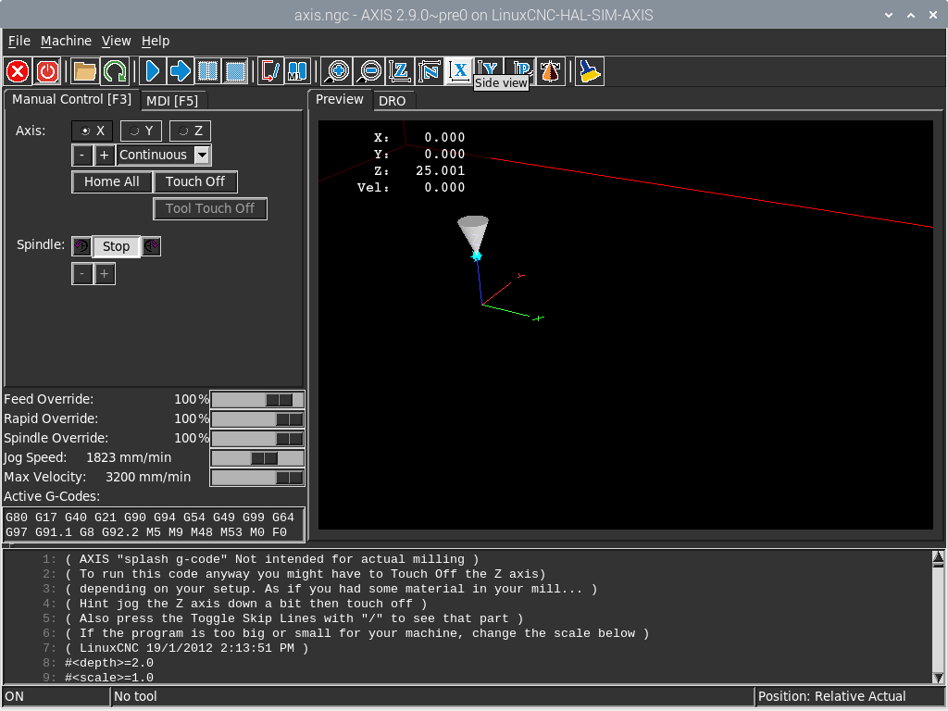This screenshot has height=711, width=948.
Task: Switch to rotated top view
Action: tap(430, 71)
